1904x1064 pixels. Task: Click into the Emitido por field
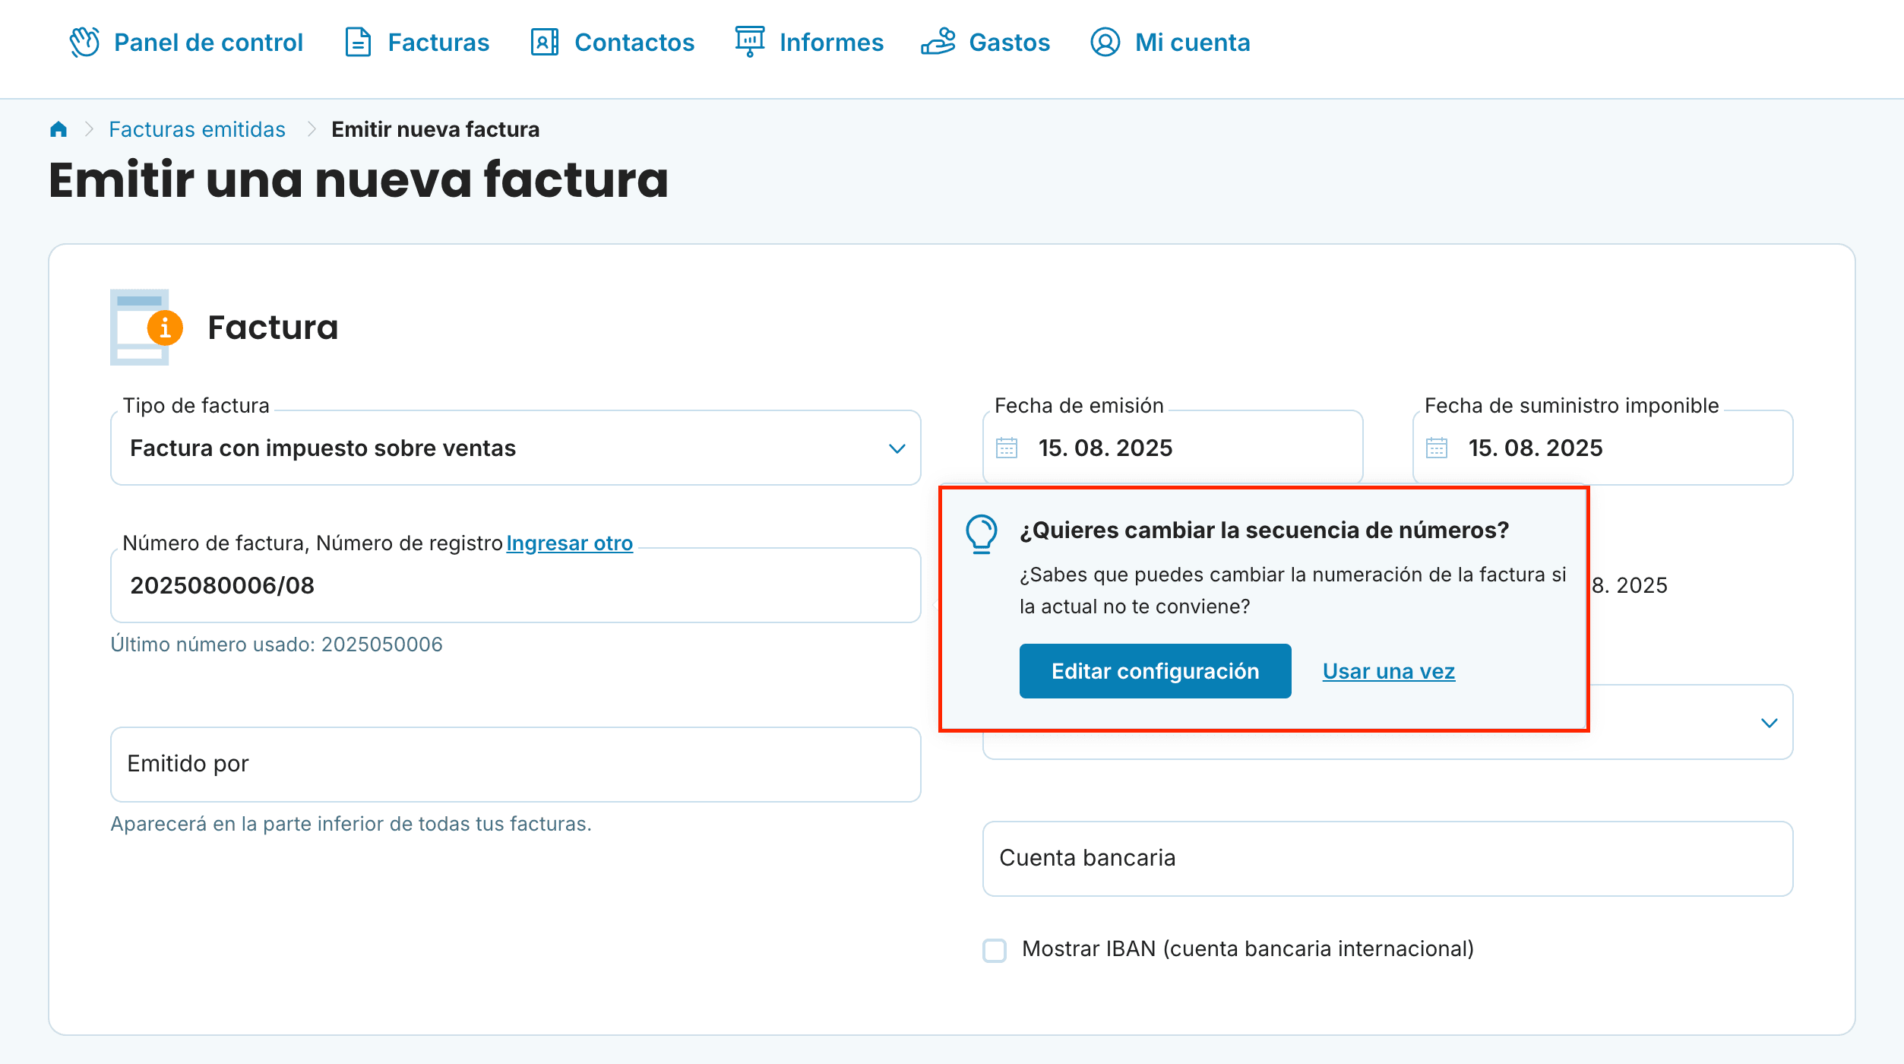click(x=516, y=764)
